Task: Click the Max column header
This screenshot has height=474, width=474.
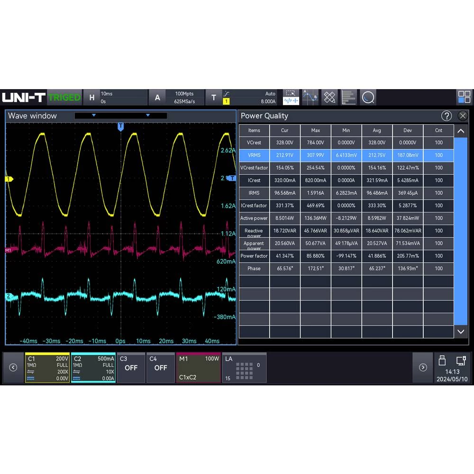Action: tap(315, 130)
